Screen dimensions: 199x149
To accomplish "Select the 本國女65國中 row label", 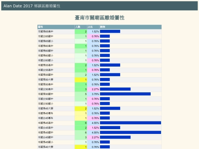I will 46,36.
